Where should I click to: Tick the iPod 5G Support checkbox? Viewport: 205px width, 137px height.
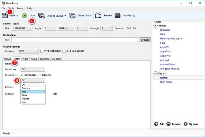click(x=64, y=51)
